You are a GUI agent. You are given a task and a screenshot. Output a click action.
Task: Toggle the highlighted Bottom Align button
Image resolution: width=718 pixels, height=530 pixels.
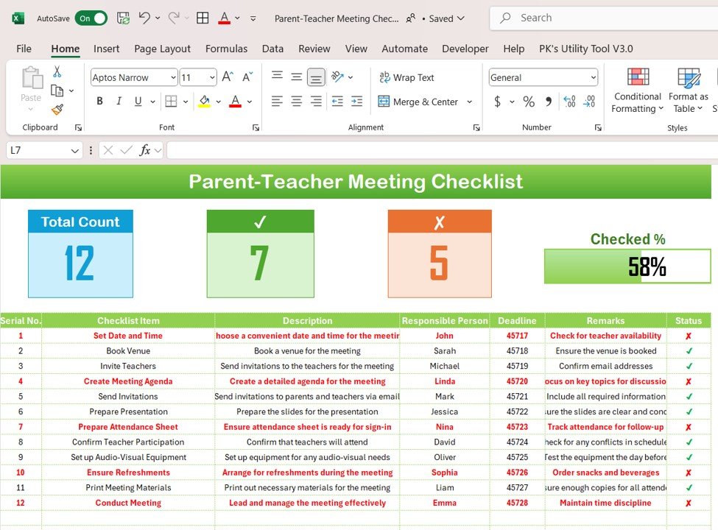(x=316, y=77)
